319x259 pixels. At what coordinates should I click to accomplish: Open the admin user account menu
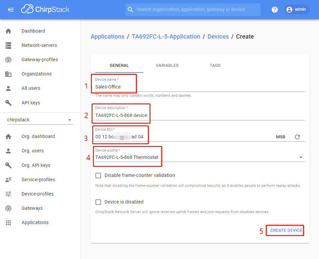(297, 9)
